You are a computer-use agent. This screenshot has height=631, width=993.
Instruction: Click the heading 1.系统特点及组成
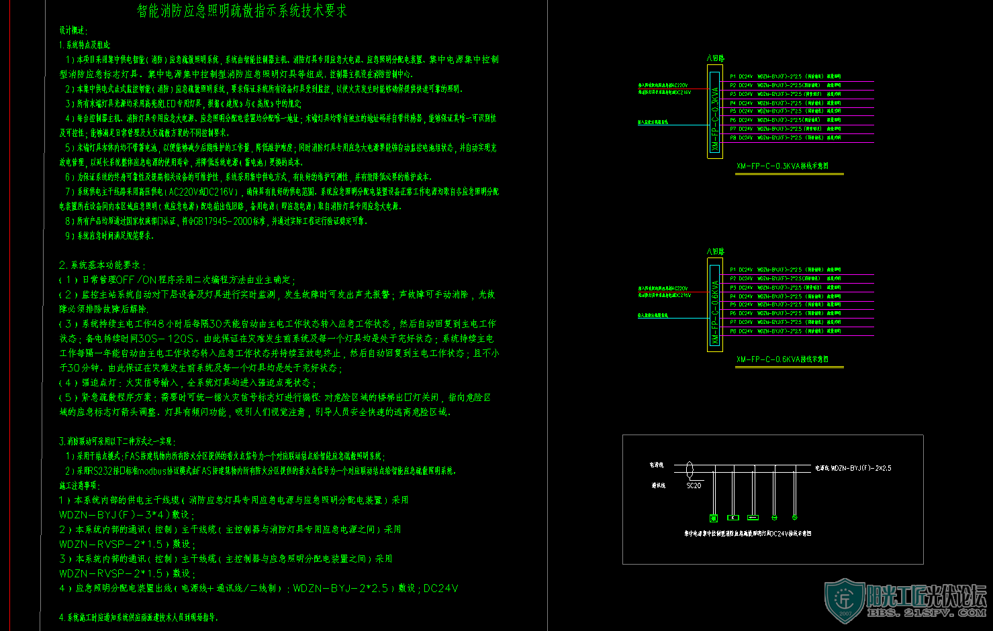point(85,45)
